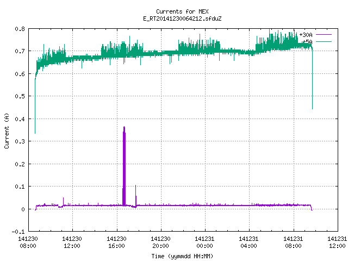Click the chart title 'Currents for MEX'

coord(182,11)
